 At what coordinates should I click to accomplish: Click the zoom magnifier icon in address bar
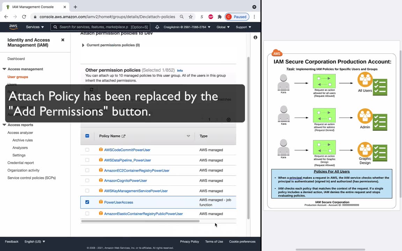point(181,17)
